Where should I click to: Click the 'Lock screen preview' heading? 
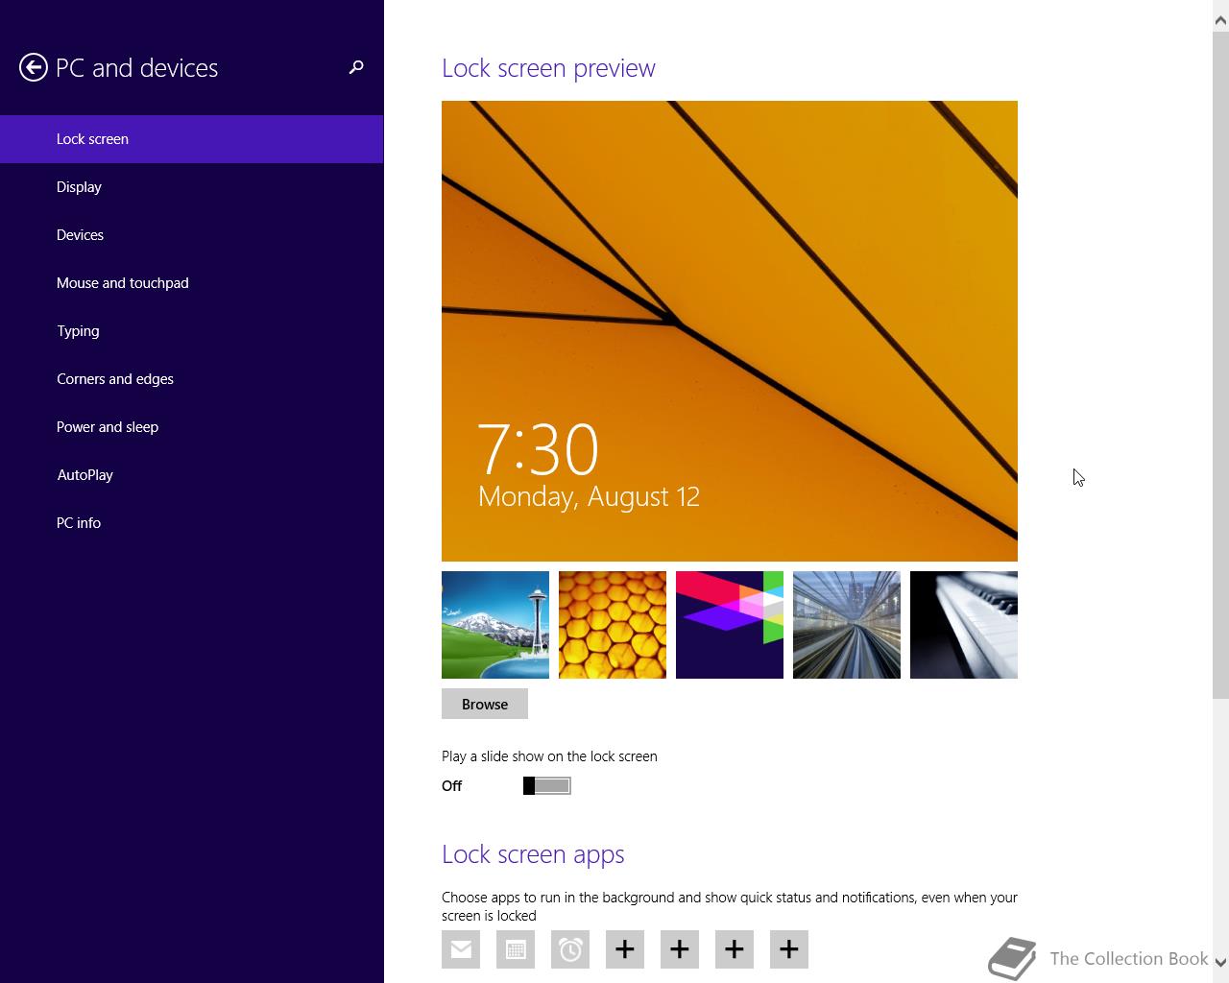pyautogui.click(x=548, y=68)
